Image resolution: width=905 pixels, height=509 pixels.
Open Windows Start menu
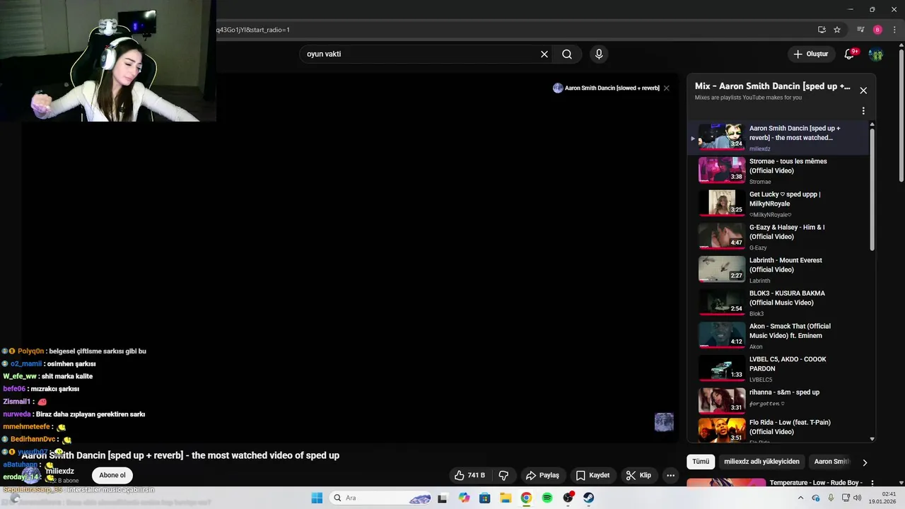(317, 498)
